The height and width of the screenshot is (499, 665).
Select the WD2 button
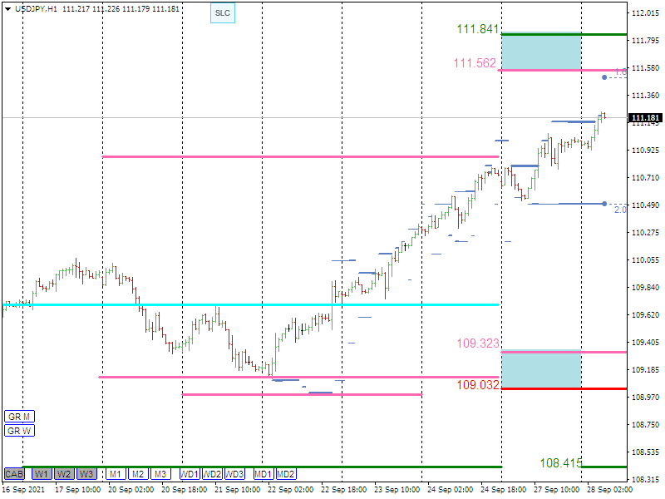click(213, 474)
